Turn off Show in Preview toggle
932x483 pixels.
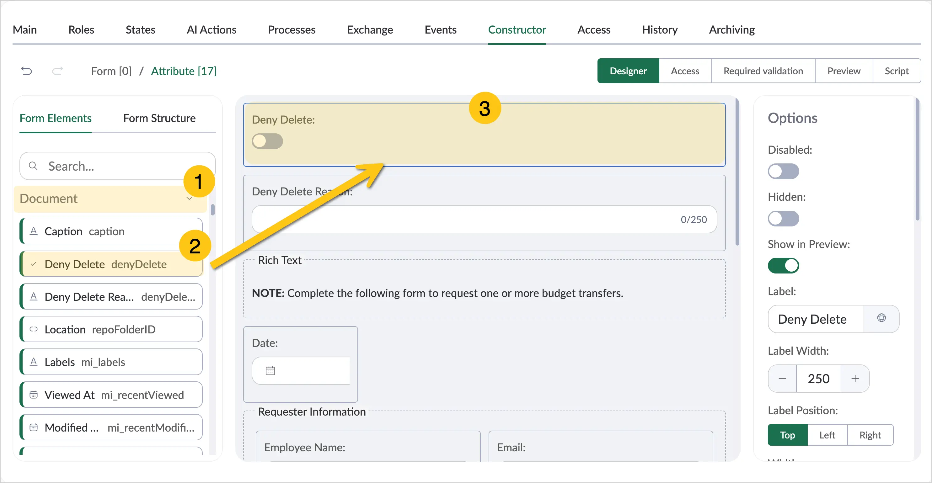pos(783,266)
